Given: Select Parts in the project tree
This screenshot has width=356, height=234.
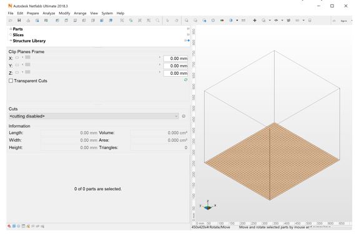Looking at the screenshot, I should tap(17, 29).
